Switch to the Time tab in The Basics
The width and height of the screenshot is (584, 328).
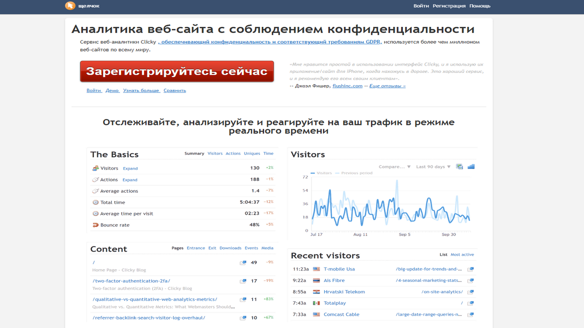(268, 154)
